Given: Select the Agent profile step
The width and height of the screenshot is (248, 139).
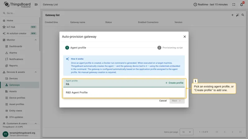Looking at the screenshot, I should coord(76,48).
